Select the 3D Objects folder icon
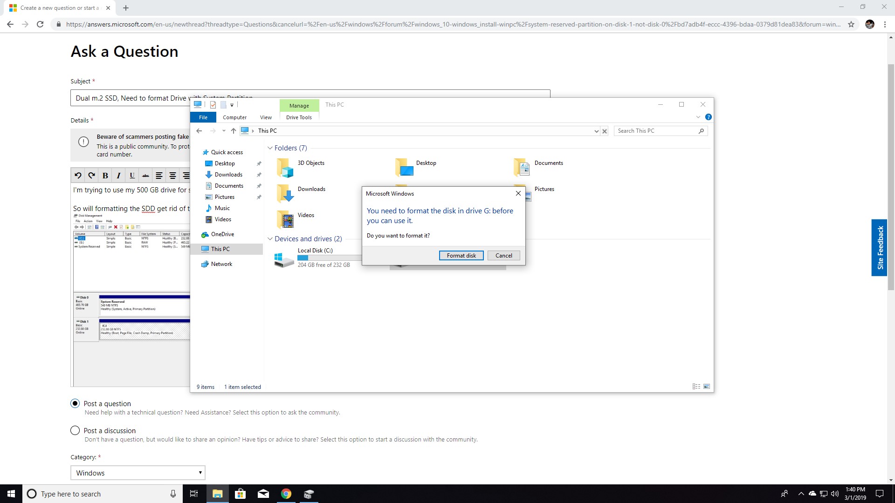The width and height of the screenshot is (895, 503). (285, 168)
